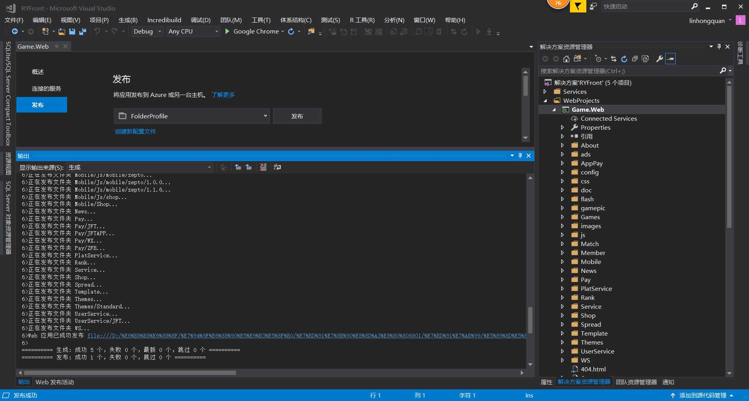Focus the Solution Explorer search field

pos(629,71)
